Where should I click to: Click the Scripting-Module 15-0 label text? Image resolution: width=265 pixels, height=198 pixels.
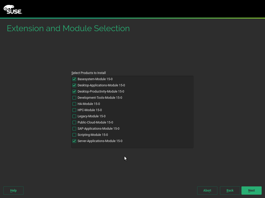tap(93, 135)
